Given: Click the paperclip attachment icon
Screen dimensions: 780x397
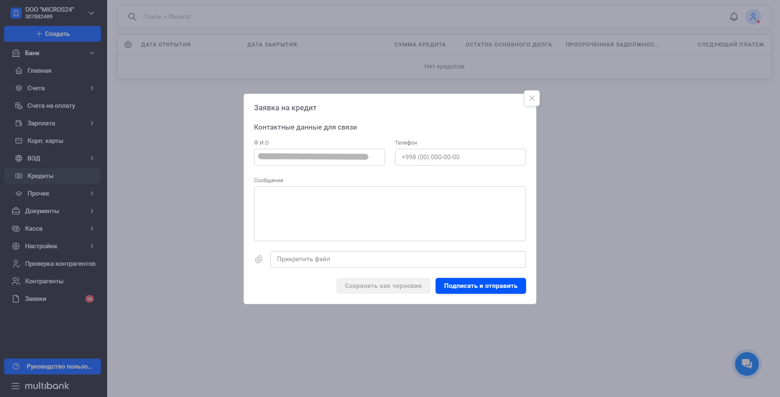Looking at the screenshot, I should (x=259, y=260).
